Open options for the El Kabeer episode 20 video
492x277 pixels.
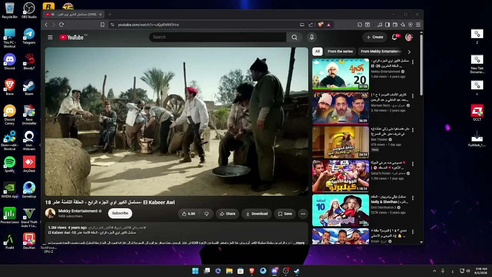(x=413, y=62)
